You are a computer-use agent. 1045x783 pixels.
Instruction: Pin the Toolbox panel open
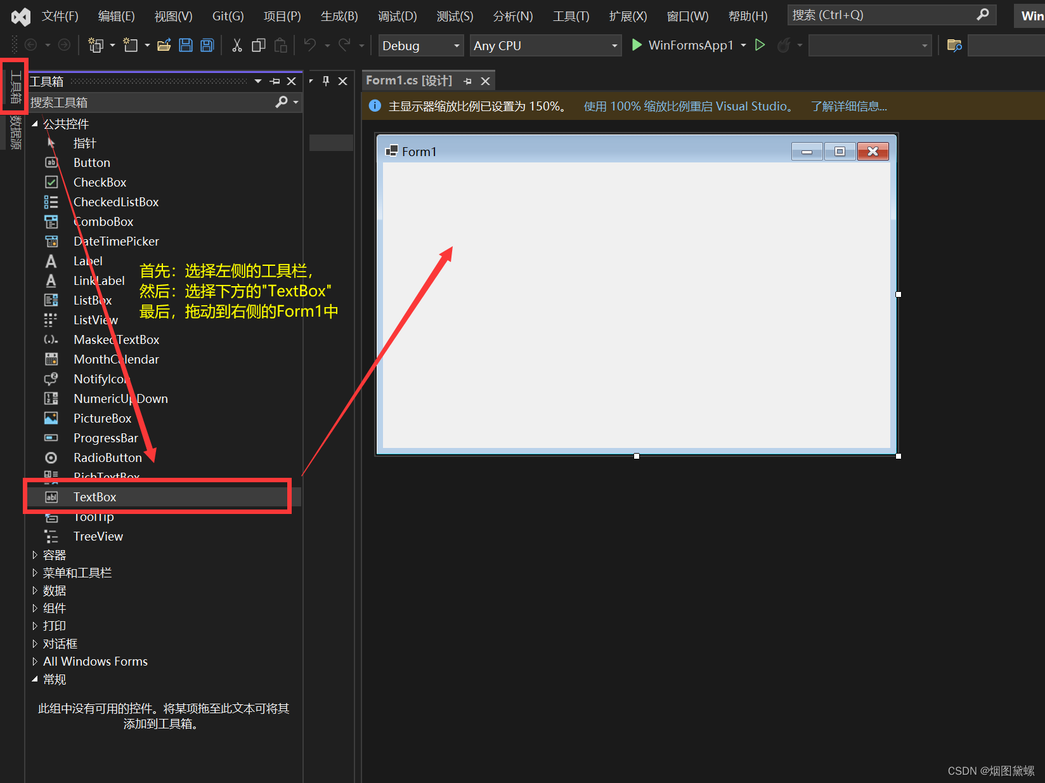(x=274, y=81)
